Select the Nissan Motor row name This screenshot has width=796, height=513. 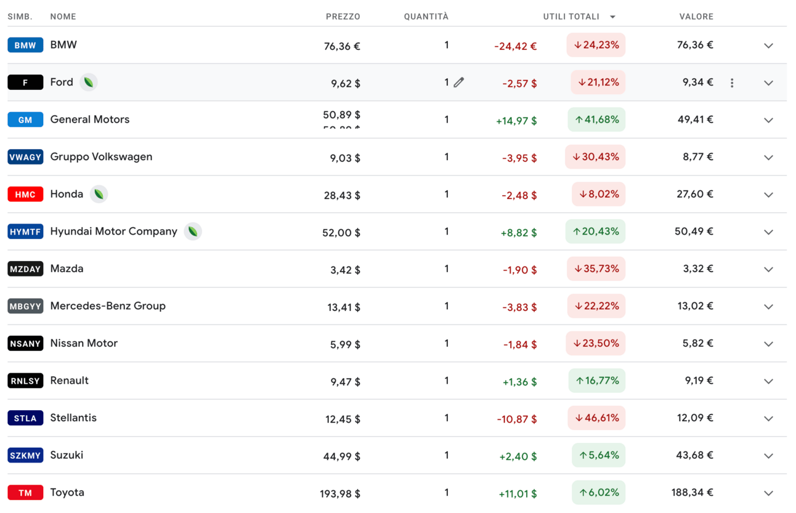tap(84, 343)
